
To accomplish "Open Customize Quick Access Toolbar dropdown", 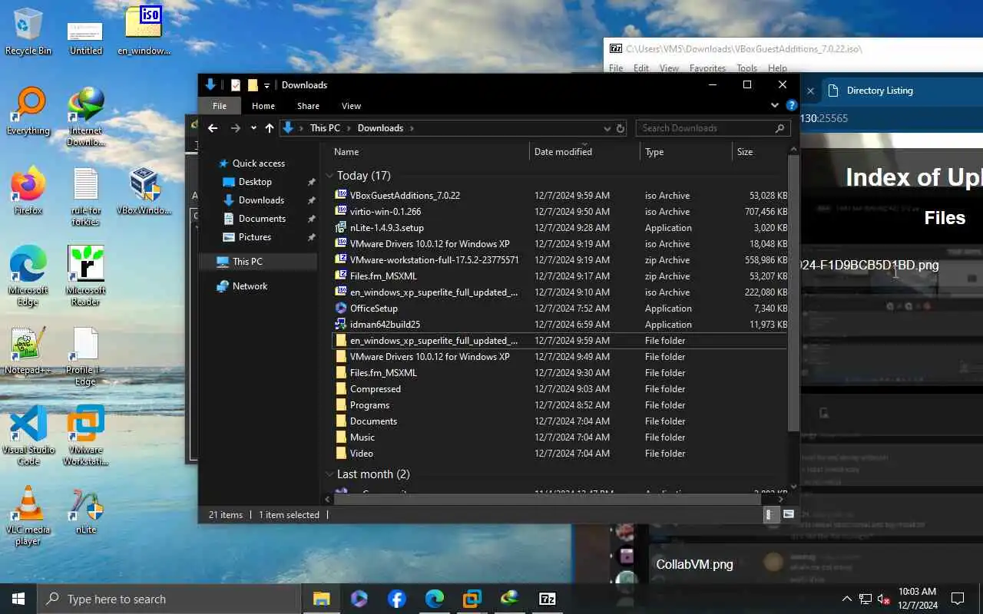I will click(x=266, y=85).
